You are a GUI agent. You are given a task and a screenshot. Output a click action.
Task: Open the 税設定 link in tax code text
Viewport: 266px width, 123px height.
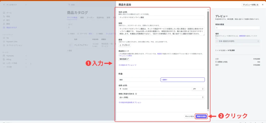(159, 54)
